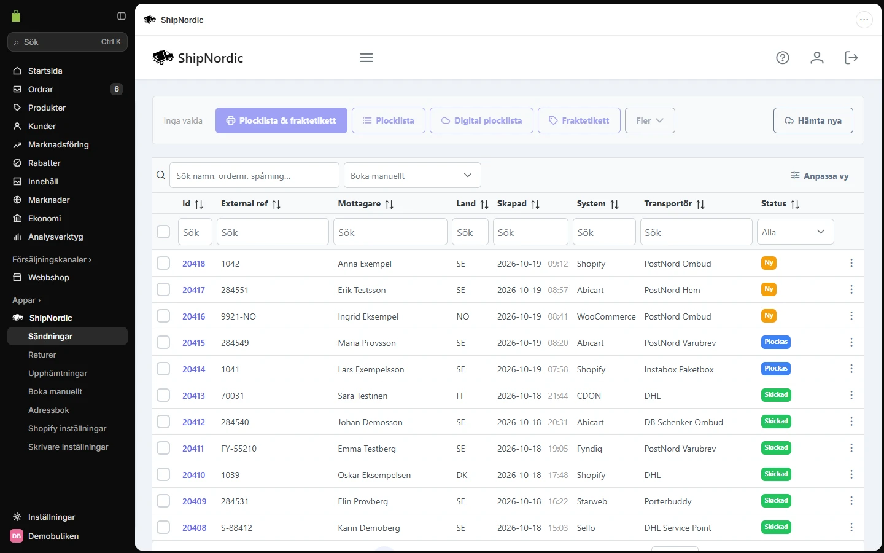Click the magnifier icon beside search field
Screen dimensions: 884x553
coord(161,175)
